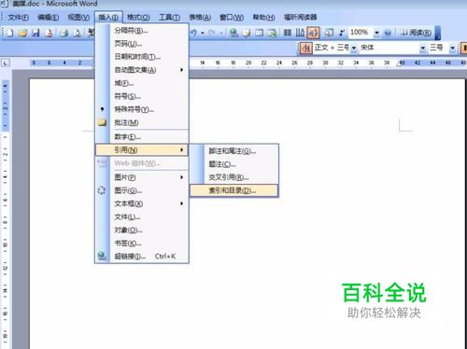Choose 数字(E)... menu entry
The image size is (467, 349).
(x=142, y=137)
